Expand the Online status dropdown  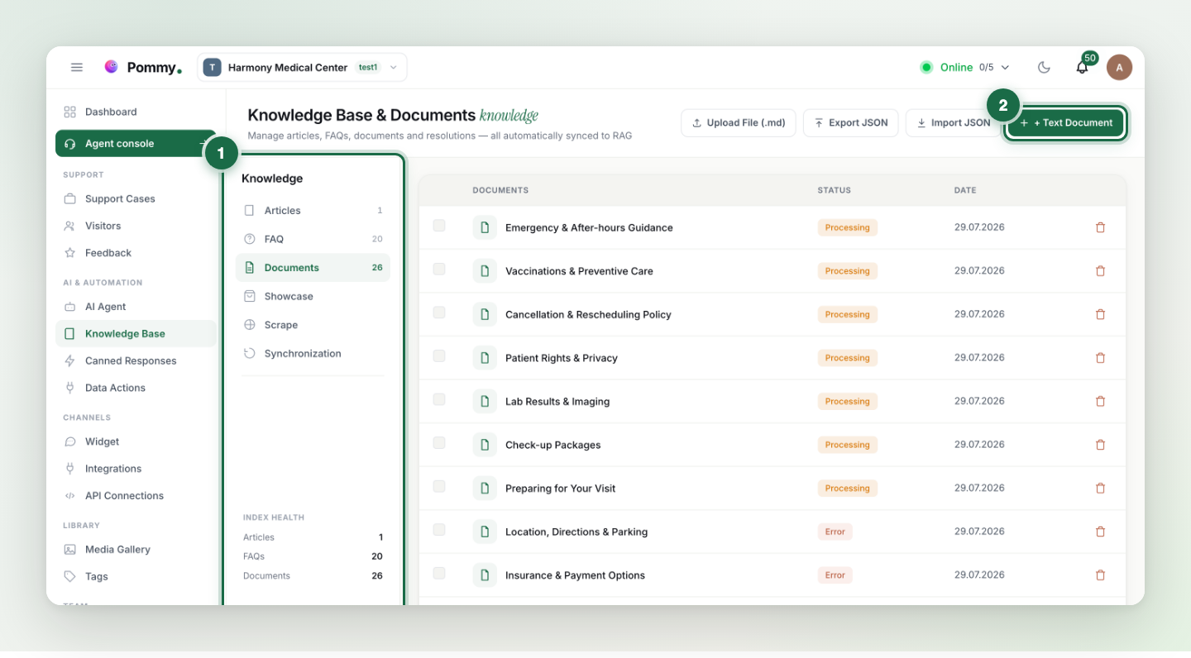(965, 68)
